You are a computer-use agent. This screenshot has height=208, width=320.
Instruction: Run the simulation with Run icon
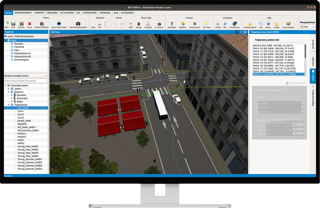[x=225, y=24]
